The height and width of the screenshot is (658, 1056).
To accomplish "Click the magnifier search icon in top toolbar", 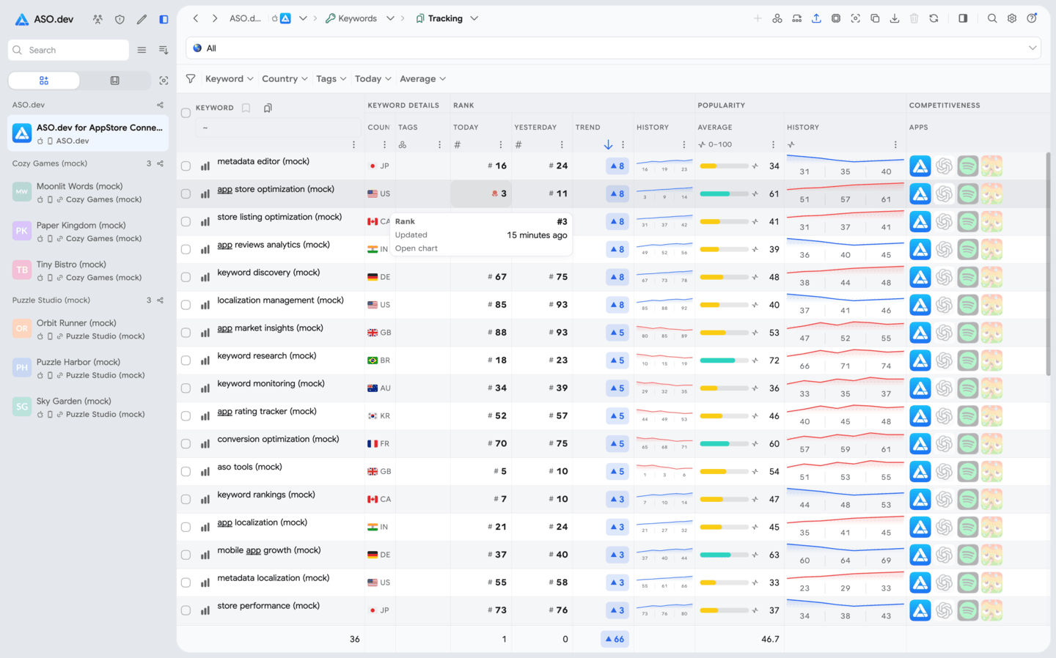I will click(x=992, y=18).
